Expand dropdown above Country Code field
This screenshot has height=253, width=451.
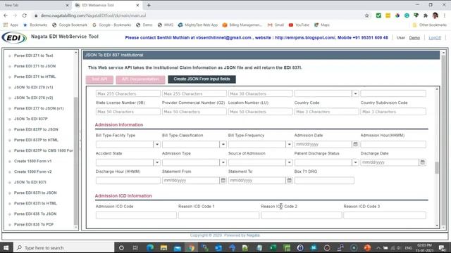tap(355, 93)
